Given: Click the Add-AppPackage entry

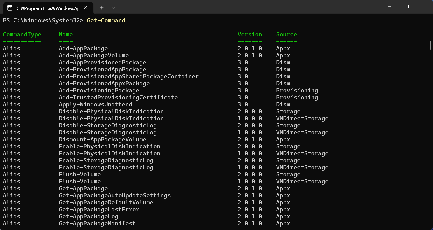Looking at the screenshot, I should point(83,48).
